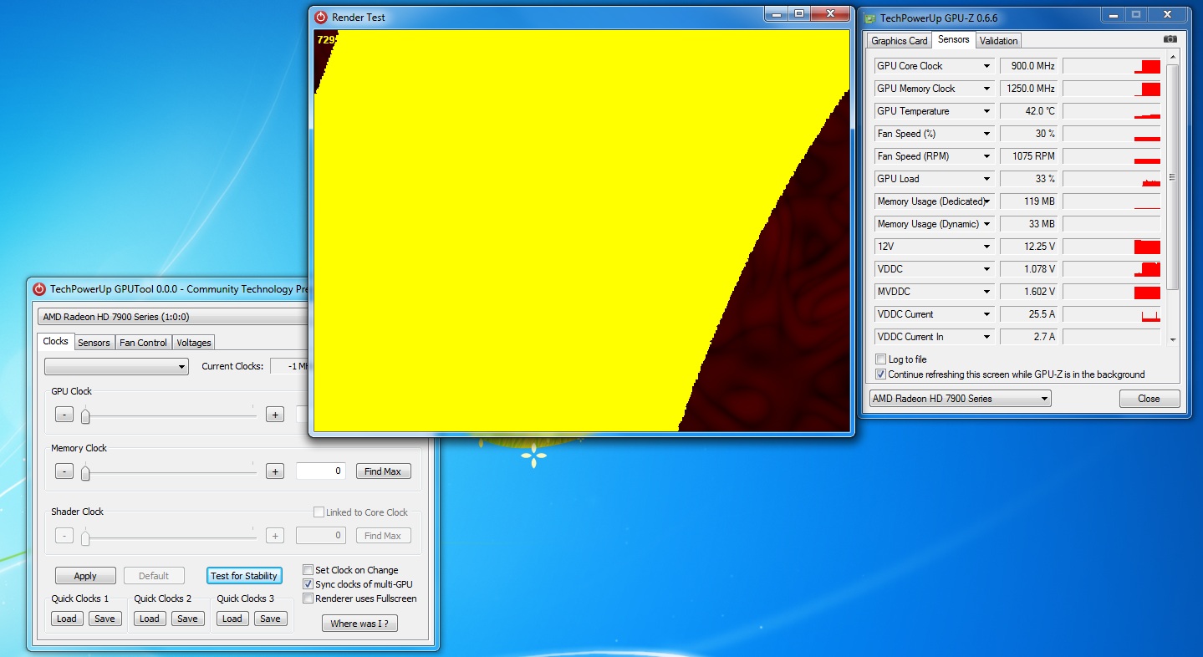The height and width of the screenshot is (657, 1203).
Task: Click the GPUTool window title icon
Action: (39, 289)
